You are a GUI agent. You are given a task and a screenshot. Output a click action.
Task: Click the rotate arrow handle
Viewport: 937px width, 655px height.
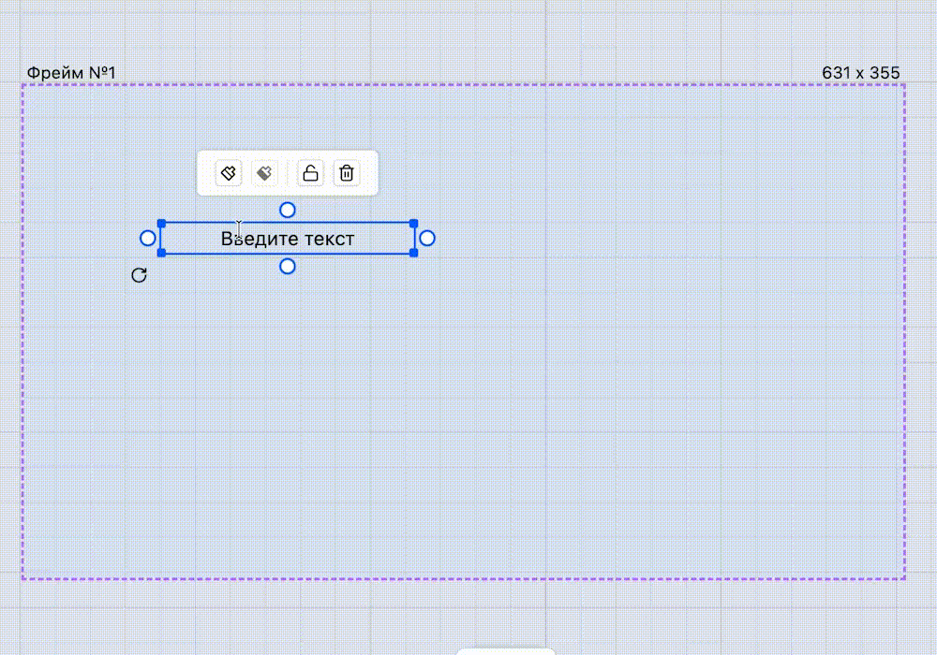139,275
